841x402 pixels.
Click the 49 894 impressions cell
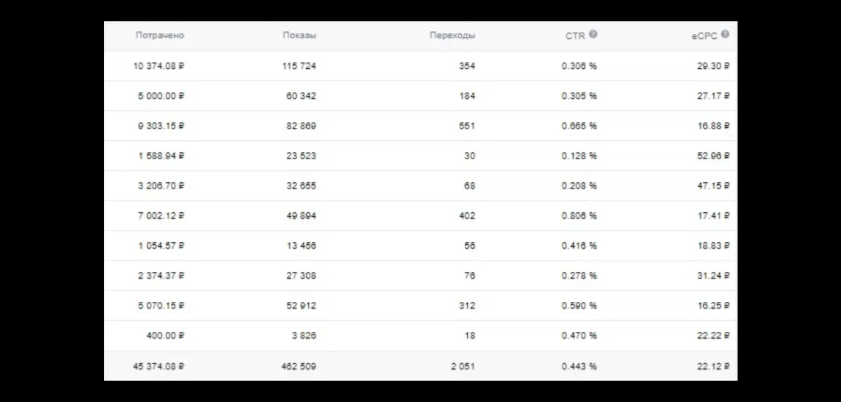(301, 215)
